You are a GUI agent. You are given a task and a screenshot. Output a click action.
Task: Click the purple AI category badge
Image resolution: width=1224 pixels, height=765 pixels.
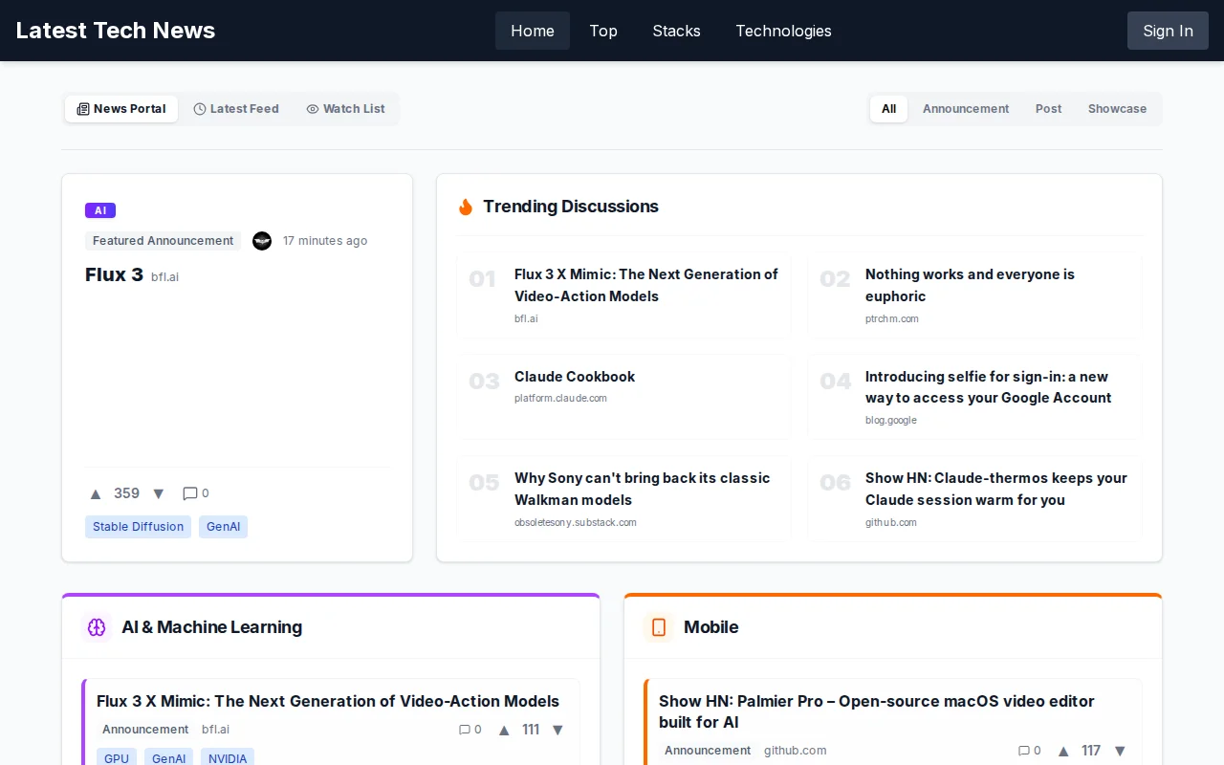[x=100, y=210]
